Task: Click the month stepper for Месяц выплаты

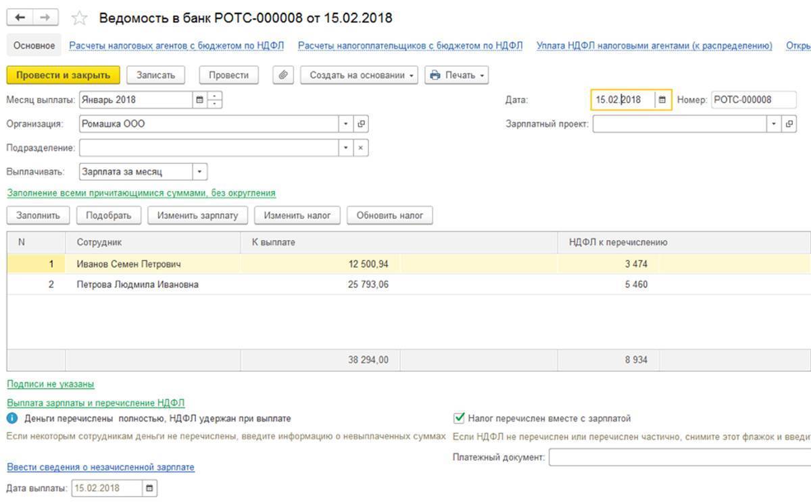Action: [x=215, y=100]
